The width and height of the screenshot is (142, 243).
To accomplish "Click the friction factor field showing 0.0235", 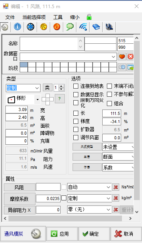I will point(48,199).
